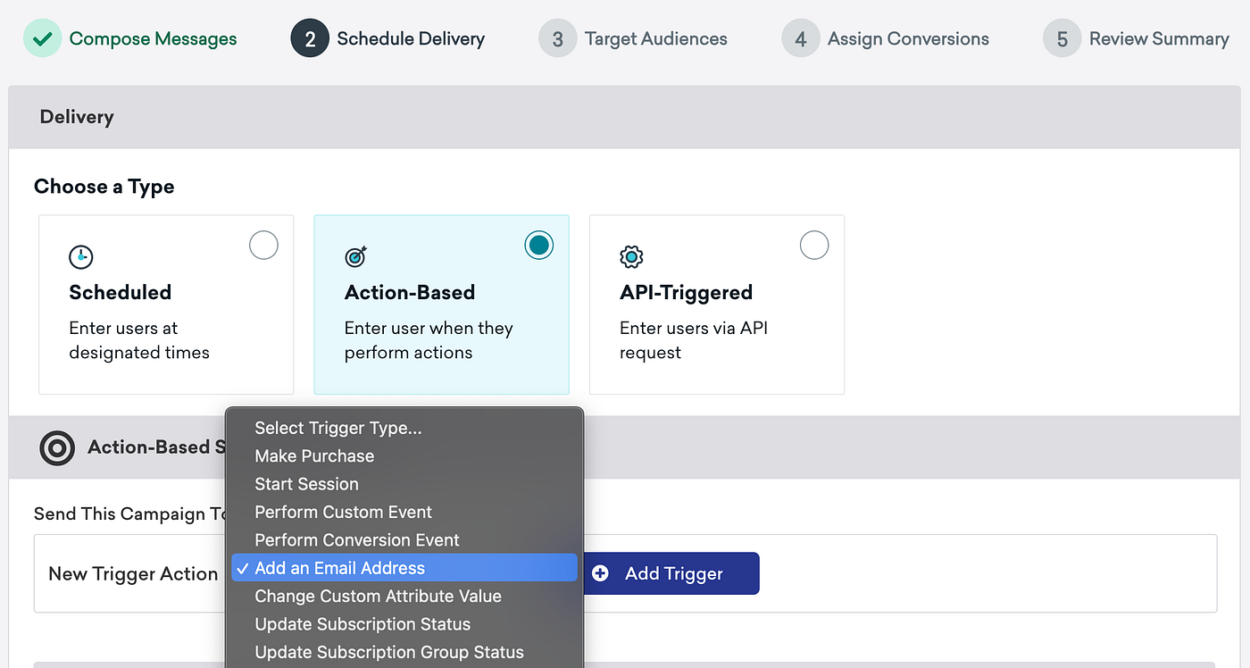Screen dimensions: 1250x668
Task: Click the green checkmark beside Compose Messages
Action: click(42, 39)
